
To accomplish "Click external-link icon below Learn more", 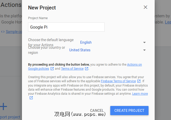I will pos(31,98).
